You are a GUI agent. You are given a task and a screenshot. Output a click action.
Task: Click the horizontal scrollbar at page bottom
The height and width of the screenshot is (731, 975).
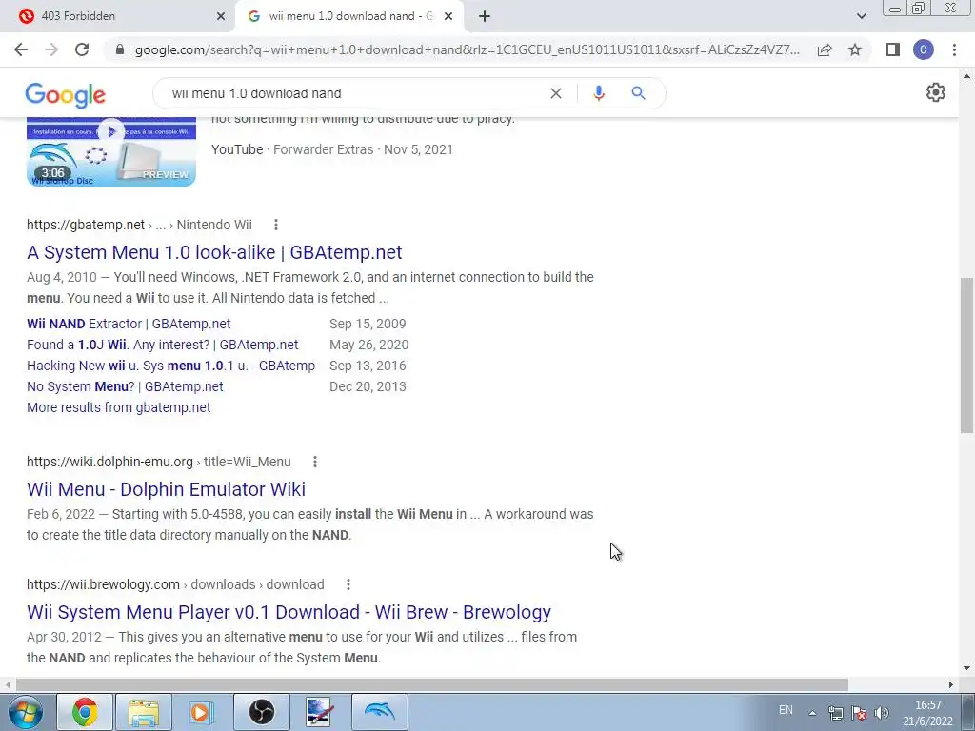tap(432, 684)
